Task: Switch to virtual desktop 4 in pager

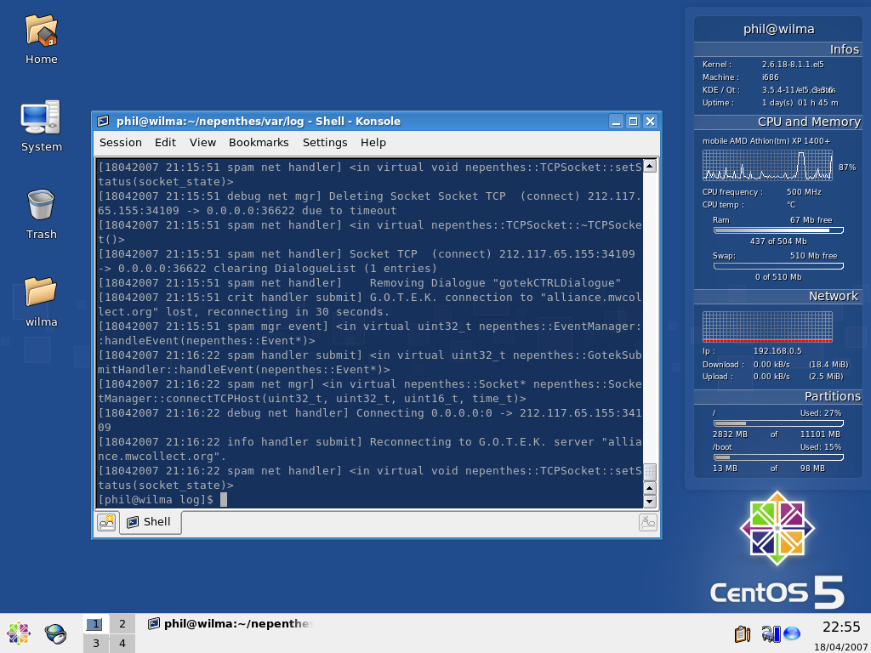Action: click(122, 644)
